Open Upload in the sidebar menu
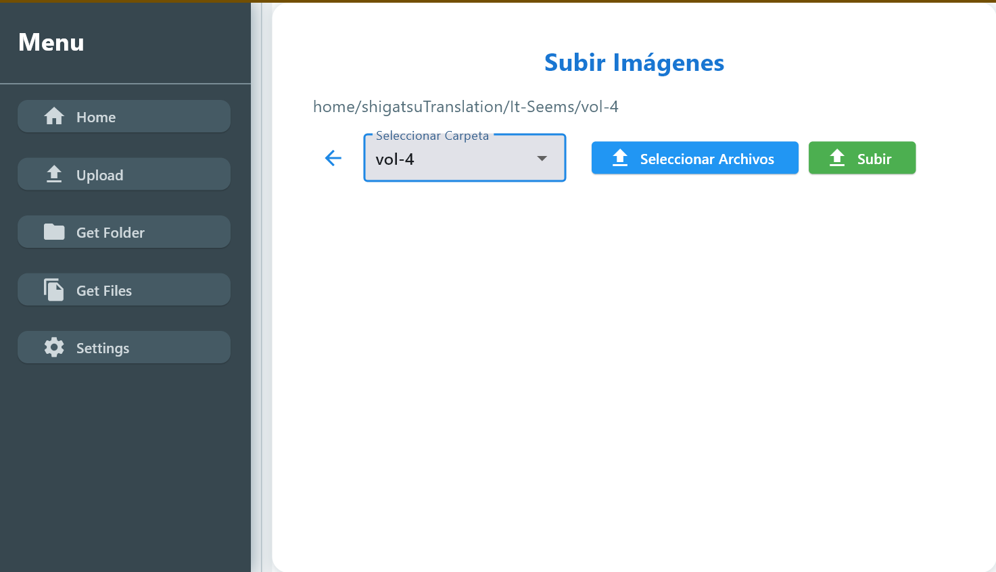Viewport: 996px width, 572px height. 124,175
